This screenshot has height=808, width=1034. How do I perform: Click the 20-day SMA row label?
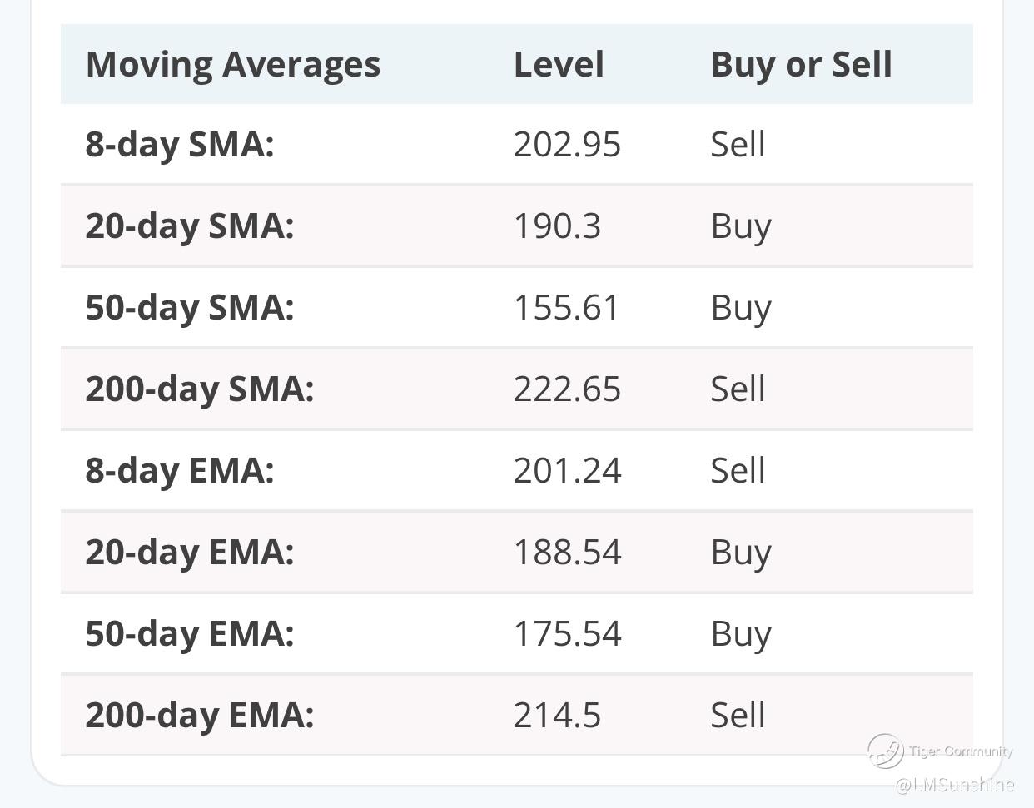190,226
